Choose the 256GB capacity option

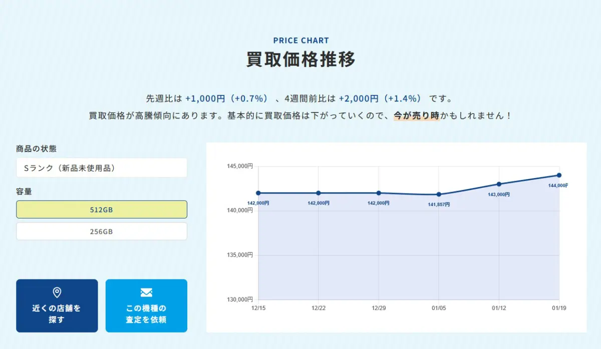[102, 231]
